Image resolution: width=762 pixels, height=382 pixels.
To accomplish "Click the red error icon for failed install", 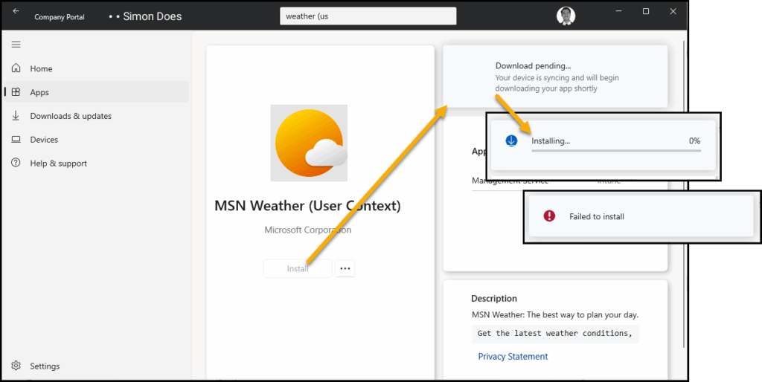I will [x=549, y=216].
